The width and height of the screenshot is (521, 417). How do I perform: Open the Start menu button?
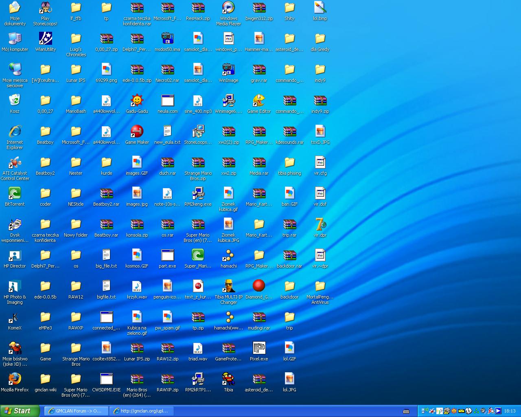point(20,411)
